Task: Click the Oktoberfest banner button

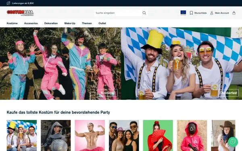Action: 228,93
